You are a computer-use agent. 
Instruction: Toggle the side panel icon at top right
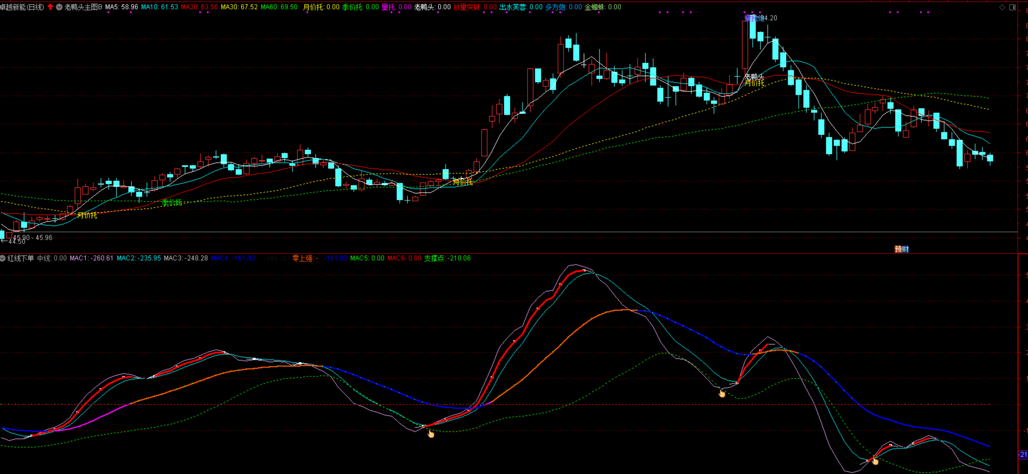1013,7
